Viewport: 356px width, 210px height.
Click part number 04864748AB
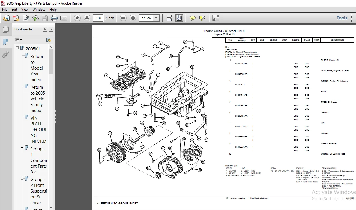[241, 95]
